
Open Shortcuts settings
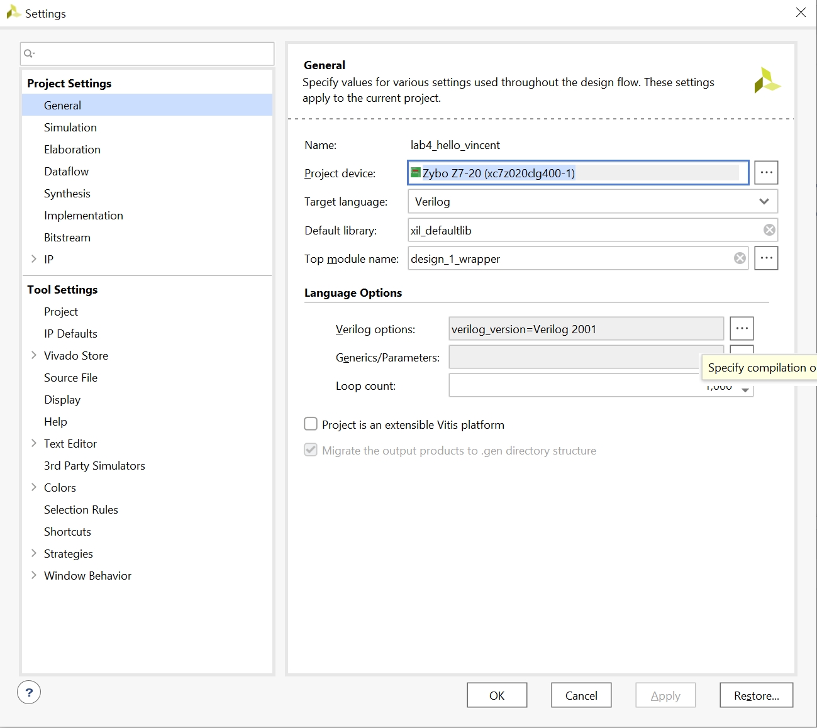point(67,531)
